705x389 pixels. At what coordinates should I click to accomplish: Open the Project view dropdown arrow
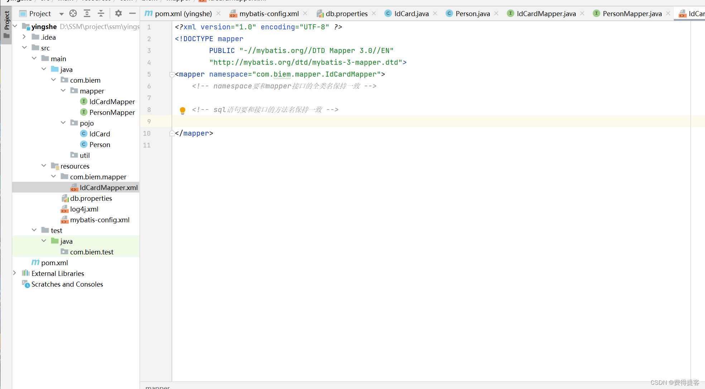[x=62, y=14]
